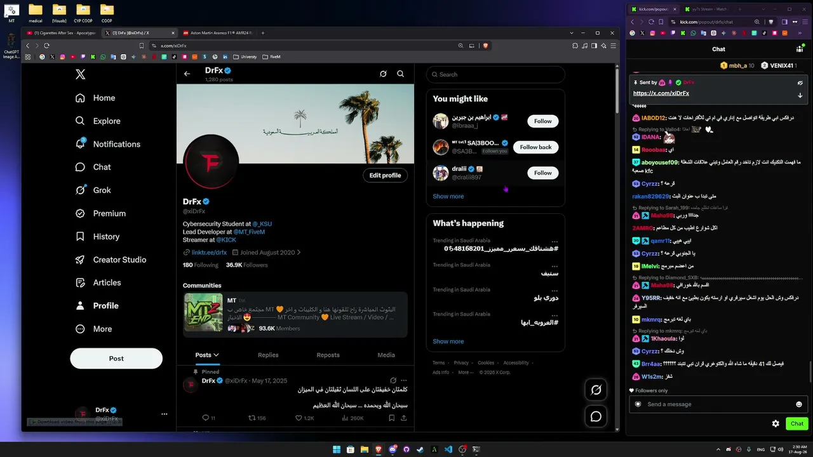
Task: Click the repost icon showing 156
Action: (252, 418)
